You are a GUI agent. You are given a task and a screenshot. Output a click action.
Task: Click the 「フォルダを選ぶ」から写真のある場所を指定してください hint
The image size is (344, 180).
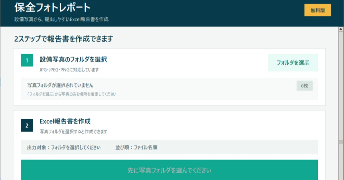pyautogui.click(x=72, y=94)
